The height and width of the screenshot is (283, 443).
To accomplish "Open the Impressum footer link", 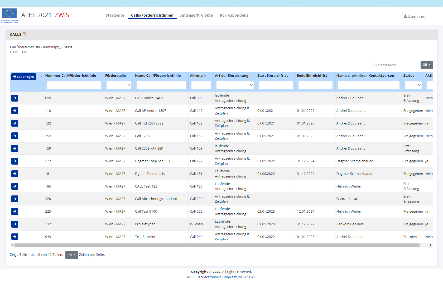I will (233, 277).
